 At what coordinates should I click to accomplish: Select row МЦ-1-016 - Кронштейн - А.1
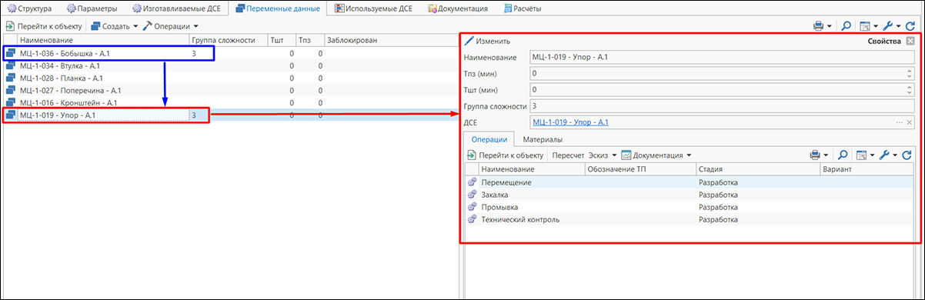coord(230,102)
